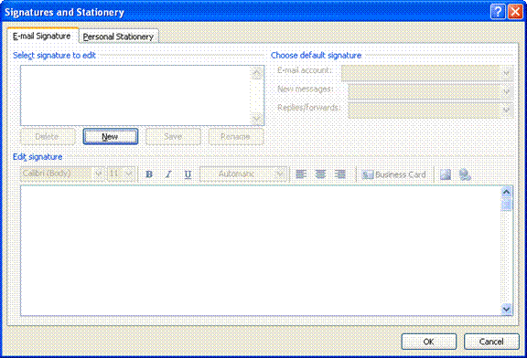Click the signature list scroll down arrow
The width and height of the screenshot is (527, 358).
coord(257,119)
